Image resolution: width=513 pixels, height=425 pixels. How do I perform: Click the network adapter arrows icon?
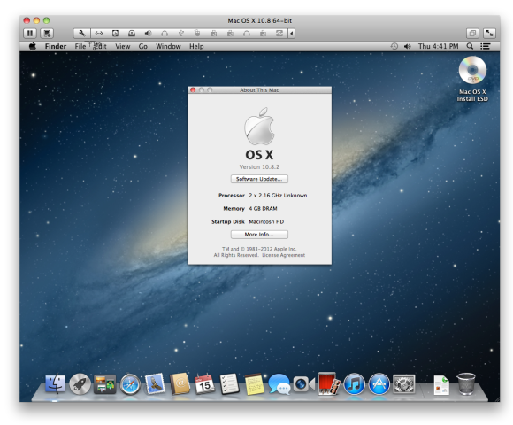click(x=99, y=33)
